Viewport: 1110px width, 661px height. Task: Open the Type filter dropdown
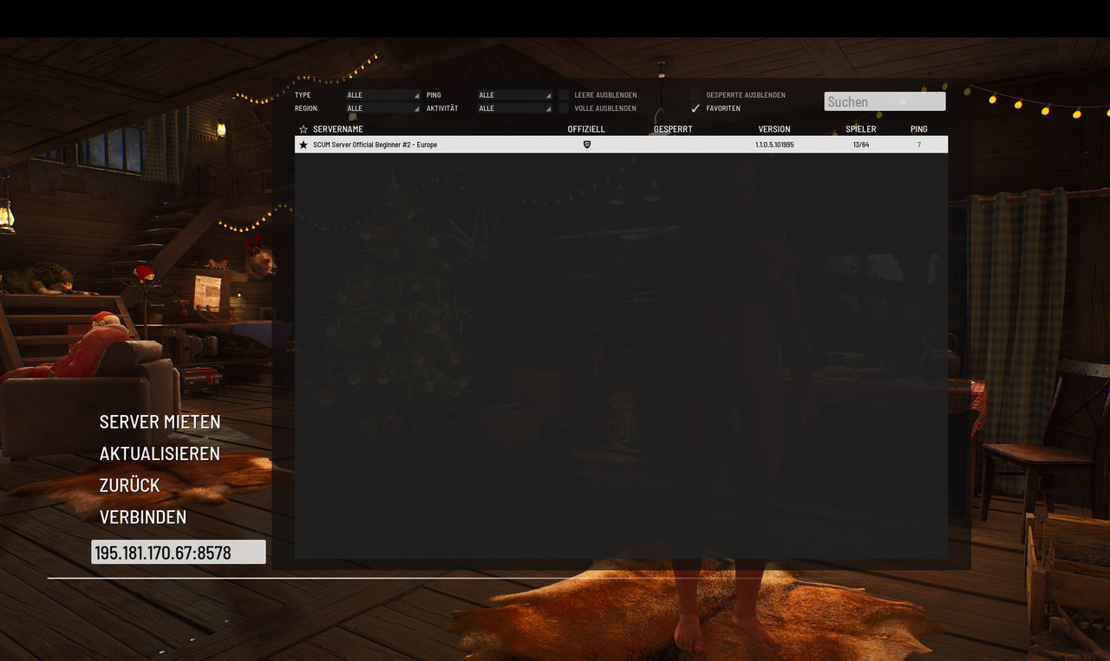point(382,95)
